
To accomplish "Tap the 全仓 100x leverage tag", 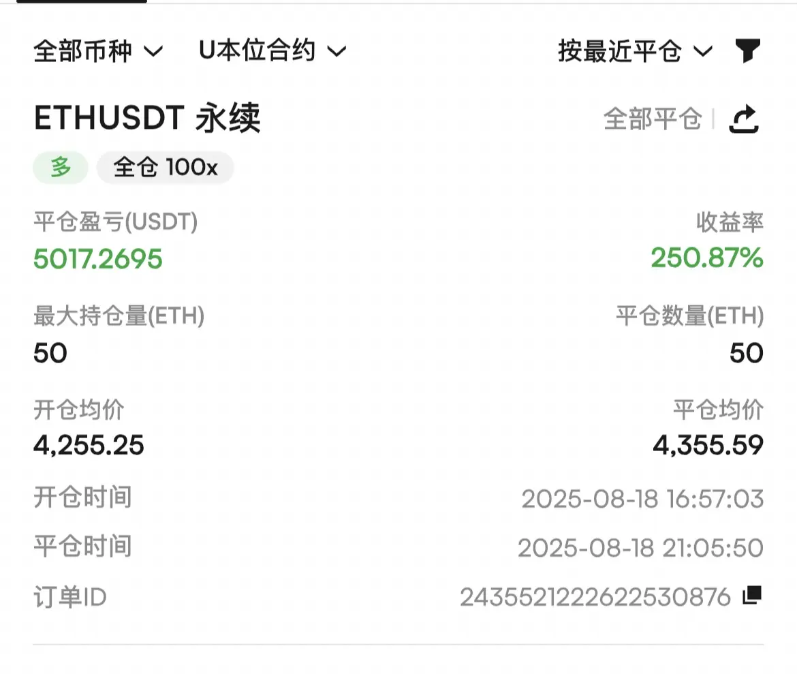I will point(166,168).
